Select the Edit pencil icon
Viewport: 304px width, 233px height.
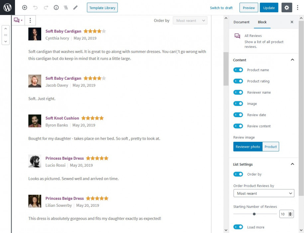pos(75,7)
